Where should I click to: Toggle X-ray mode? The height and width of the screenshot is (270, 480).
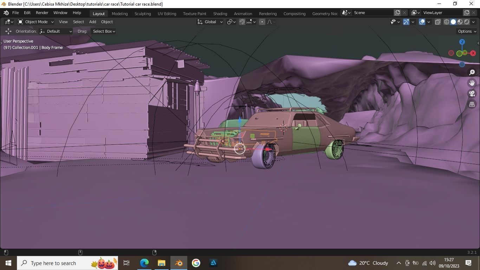coord(438,22)
